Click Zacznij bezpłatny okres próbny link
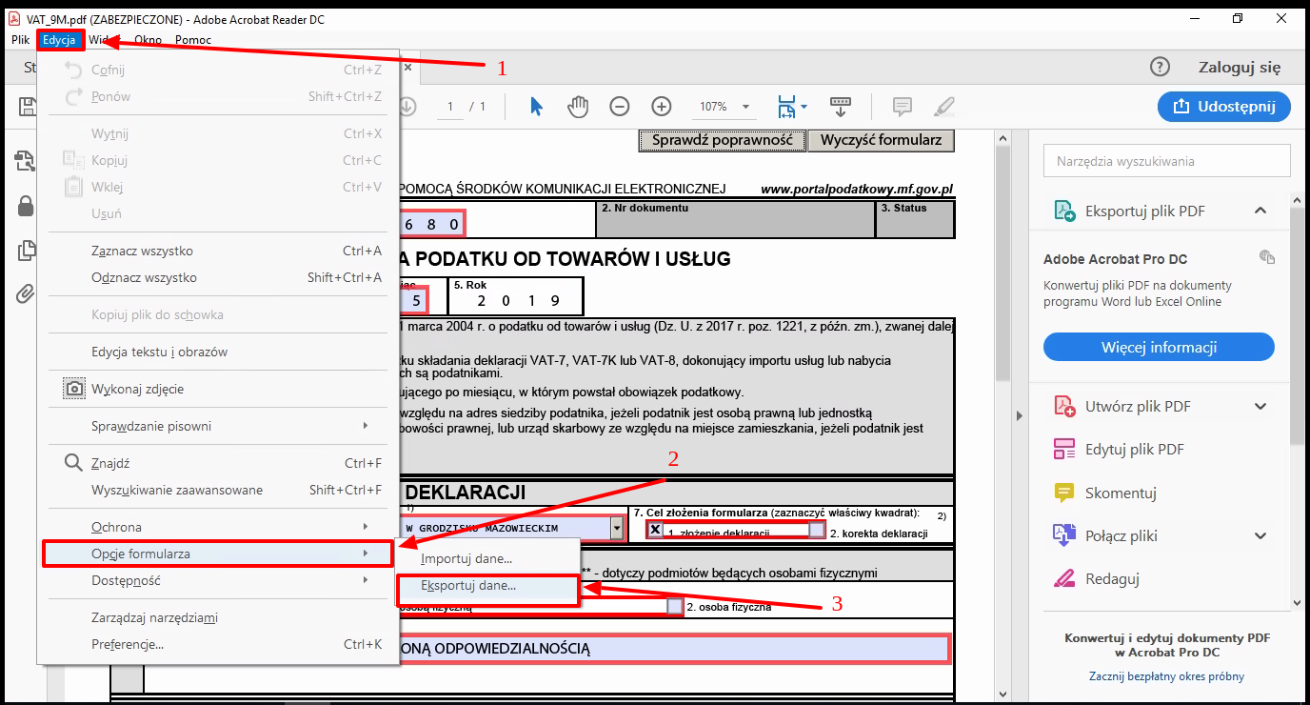Image resolution: width=1310 pixels, height=705 pixels. [1166, 676]
